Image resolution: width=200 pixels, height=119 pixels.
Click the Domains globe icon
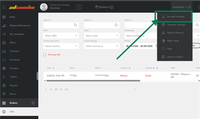(x=4, y=68)
